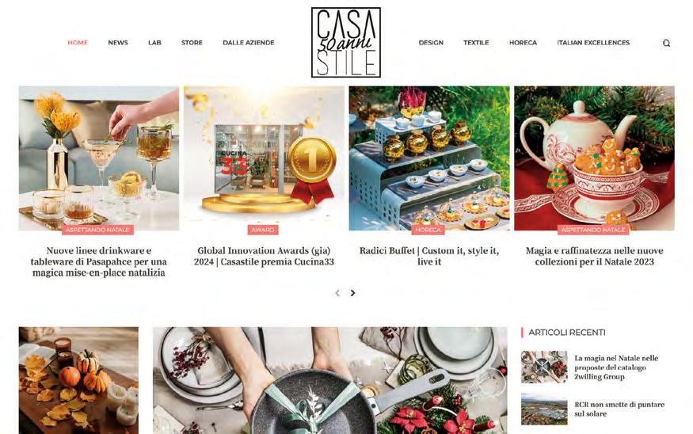The height and width of the screenshot is (434, 693).
Task: Open RCR non smette di puntare link
Action: pos(619,409)
